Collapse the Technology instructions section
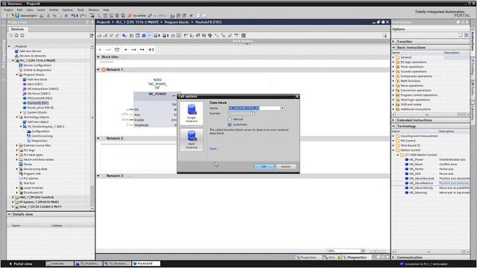 (394, 126)
